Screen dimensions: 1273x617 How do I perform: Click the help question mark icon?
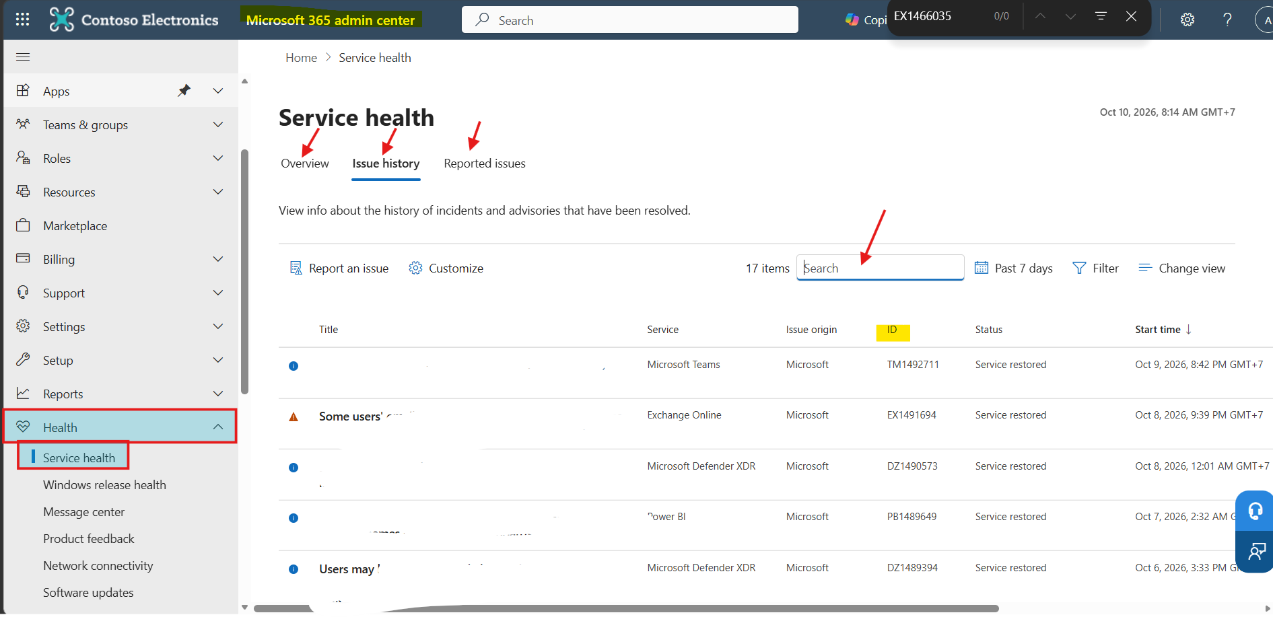(1227, 20)
